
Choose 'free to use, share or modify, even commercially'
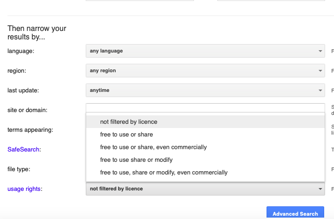pos(163,173)
